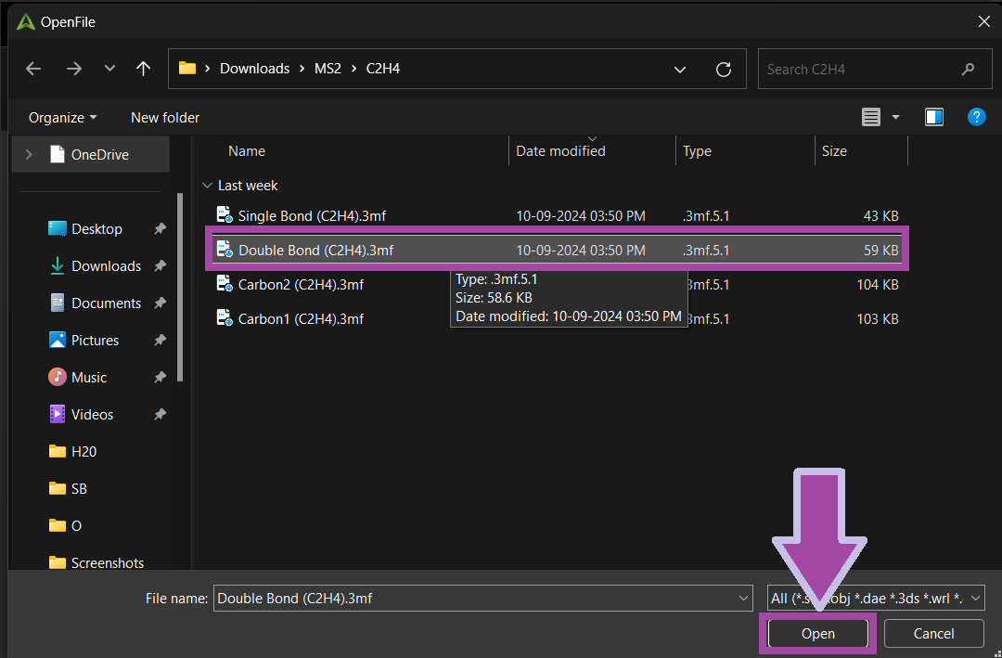Collapse the Last week group
The image size is (1002, 658).
[x=207, y=186]
